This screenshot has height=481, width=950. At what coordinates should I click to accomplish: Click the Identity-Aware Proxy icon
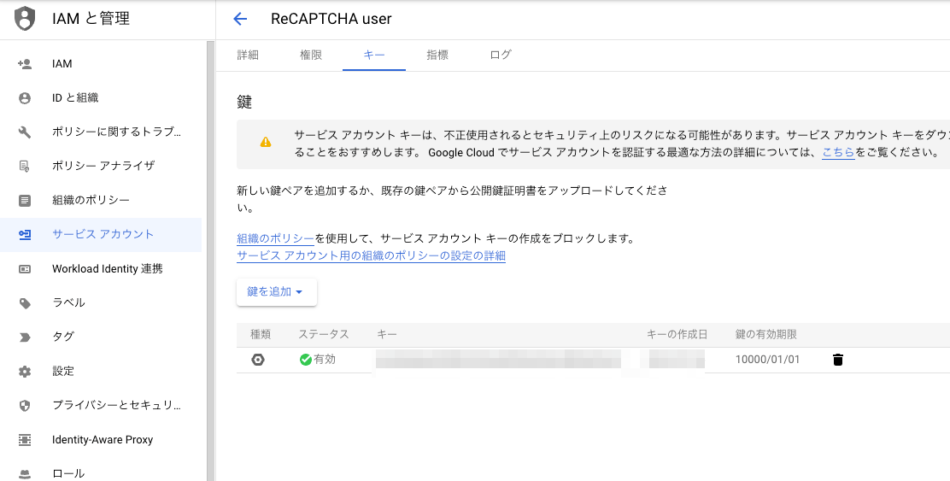25,440
